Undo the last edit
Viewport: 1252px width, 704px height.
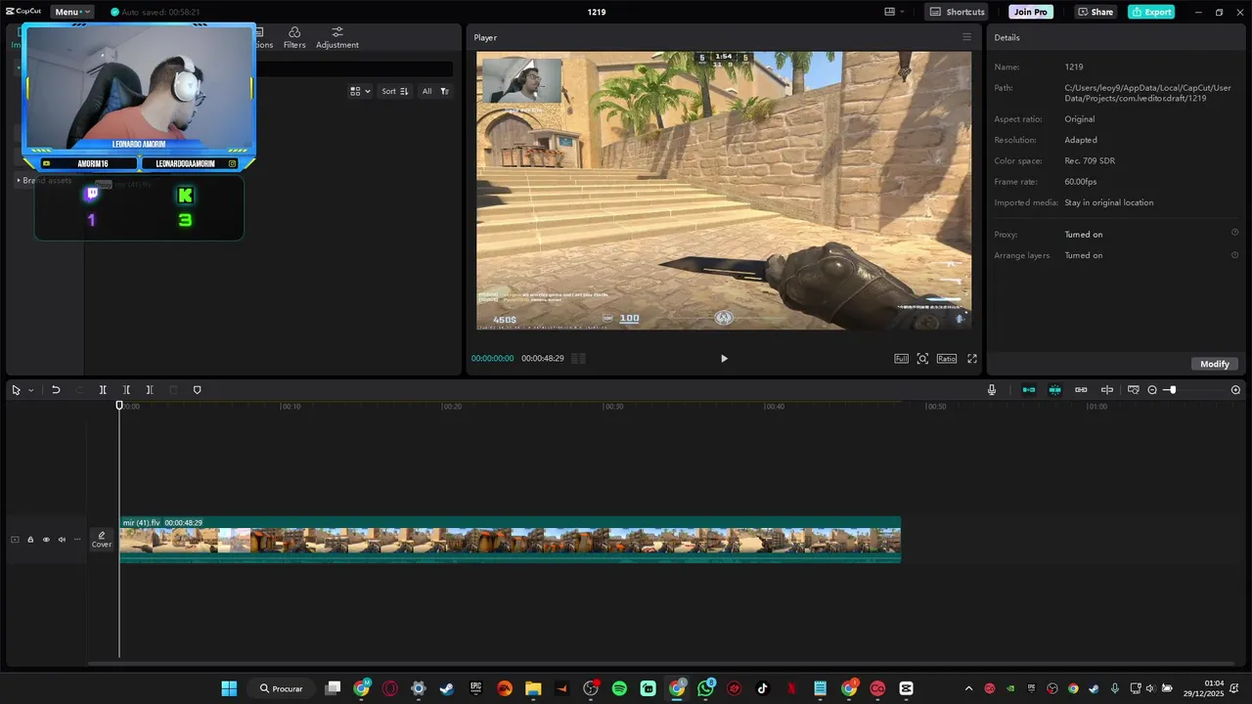click(x=56, y=390)
